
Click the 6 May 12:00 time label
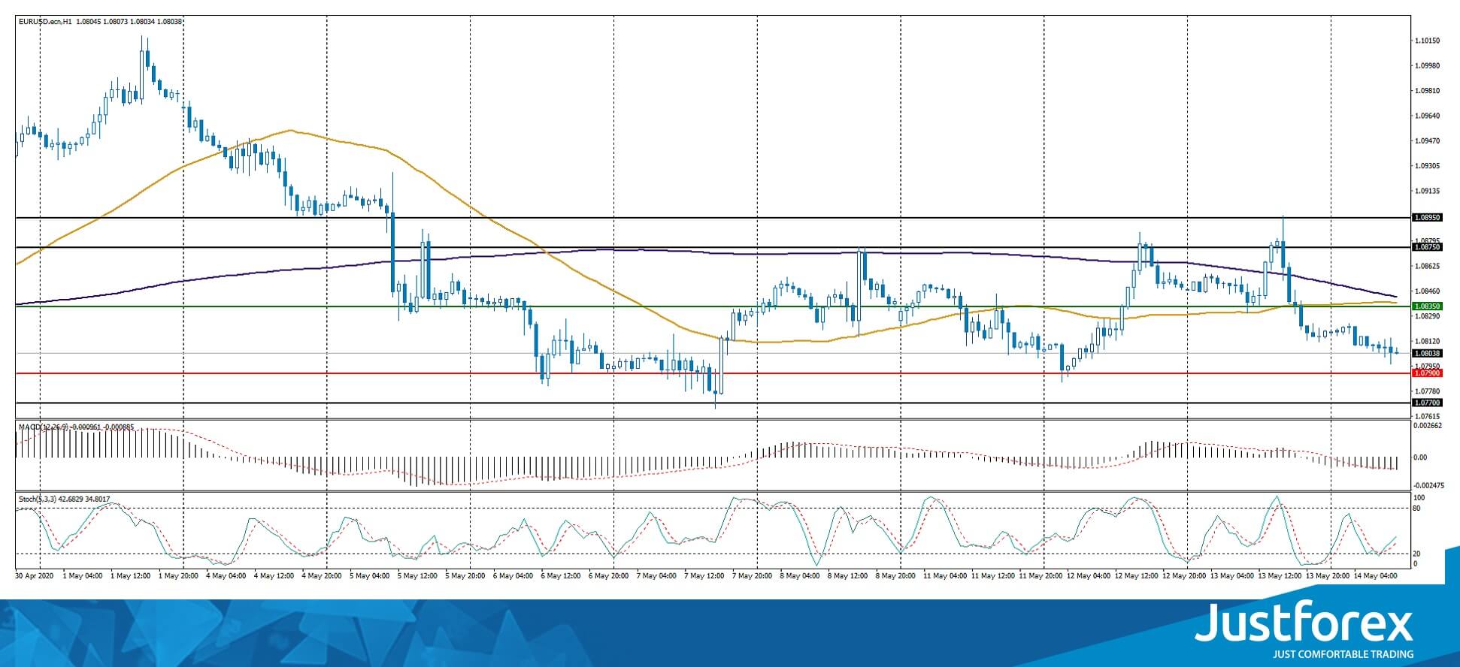pos(561,576)
